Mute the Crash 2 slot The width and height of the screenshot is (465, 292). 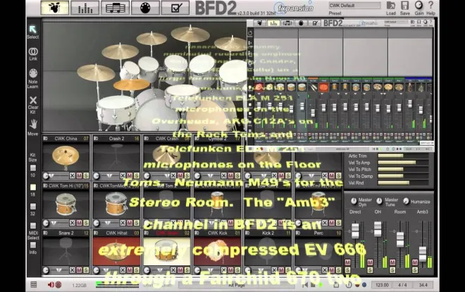(130, 176)
